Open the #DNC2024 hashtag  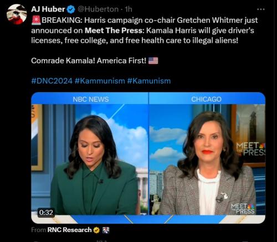(x=52, y=81)
